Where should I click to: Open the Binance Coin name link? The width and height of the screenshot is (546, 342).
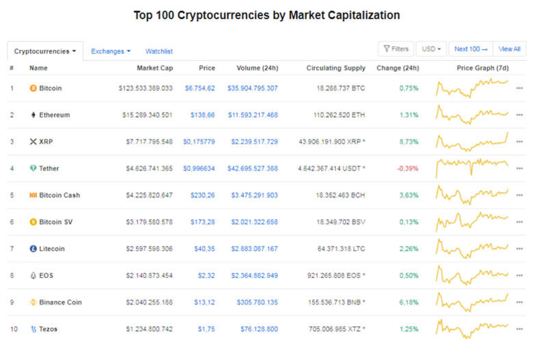coord(60,302)
